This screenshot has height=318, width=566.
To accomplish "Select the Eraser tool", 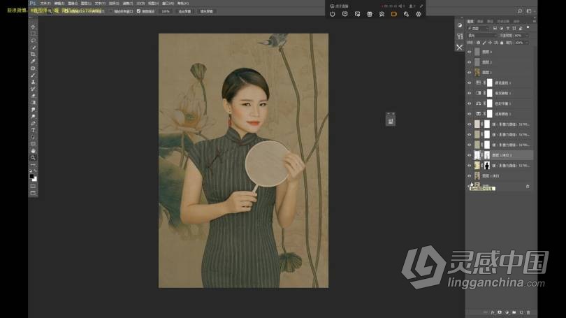I will (33, 96).
